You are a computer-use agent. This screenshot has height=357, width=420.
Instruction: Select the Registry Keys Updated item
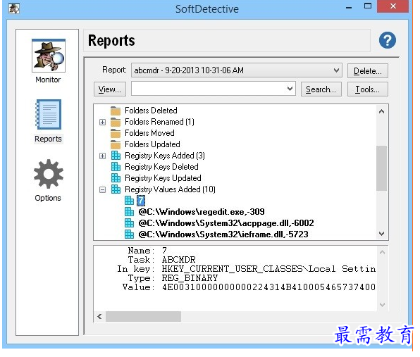(x=163, y=178)
